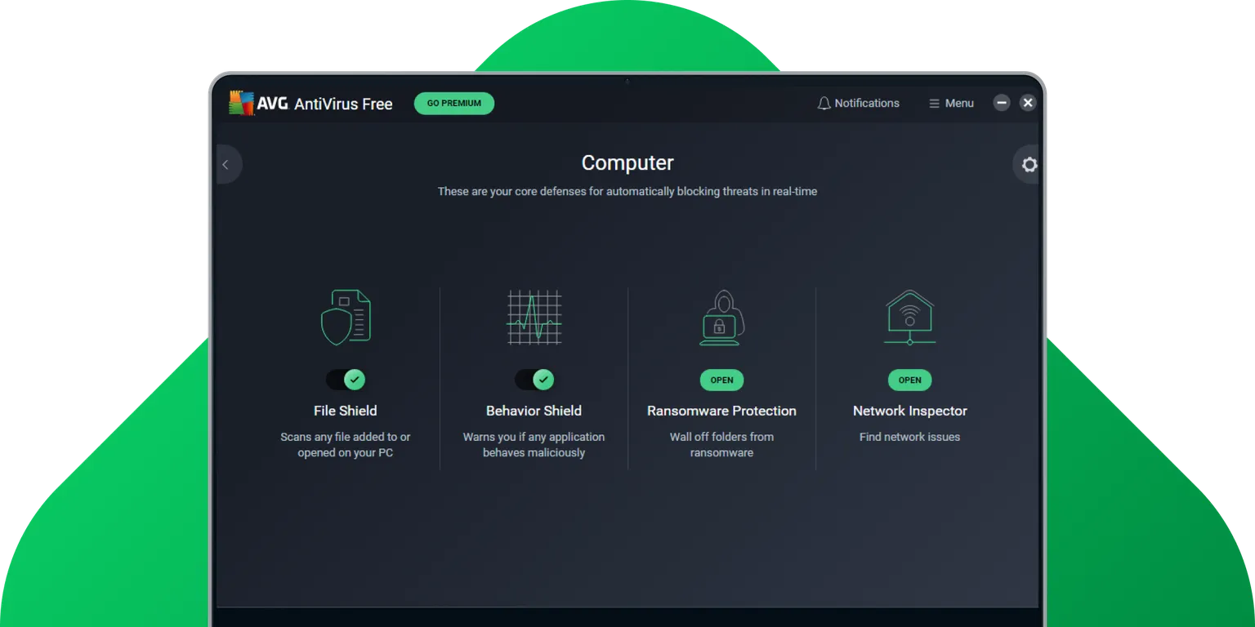Open application settings via gear icon
The width and height of the screenshot is (1255, 627).
(x=1028, y=164)
